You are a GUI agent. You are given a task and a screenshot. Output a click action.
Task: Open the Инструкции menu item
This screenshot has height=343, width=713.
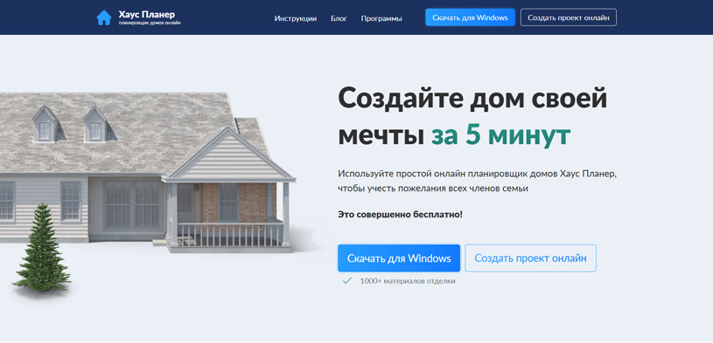coord(296,18)
